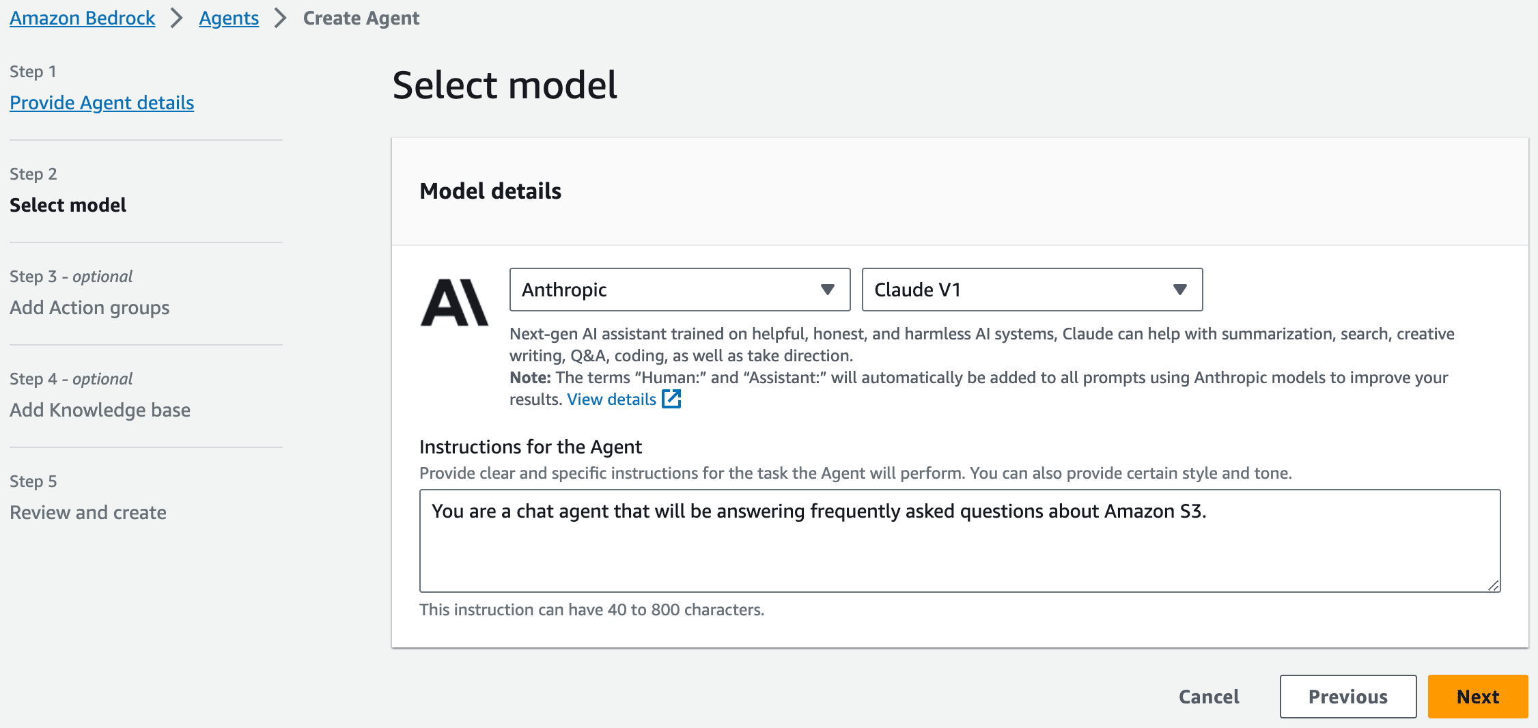This screenshot has width=1538, height=728.
Task: Open the View details link
Action: (x=611, y=400)
